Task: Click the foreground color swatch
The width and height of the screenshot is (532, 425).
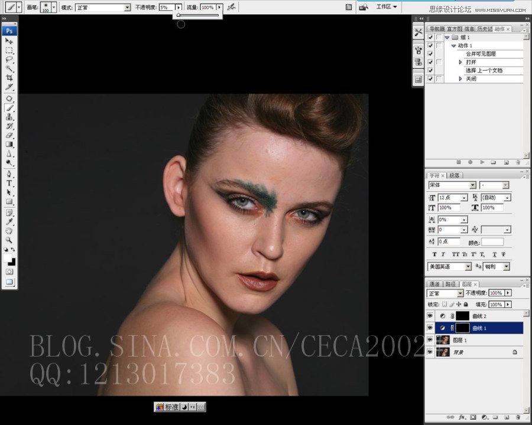Action: tap(8, 258)
